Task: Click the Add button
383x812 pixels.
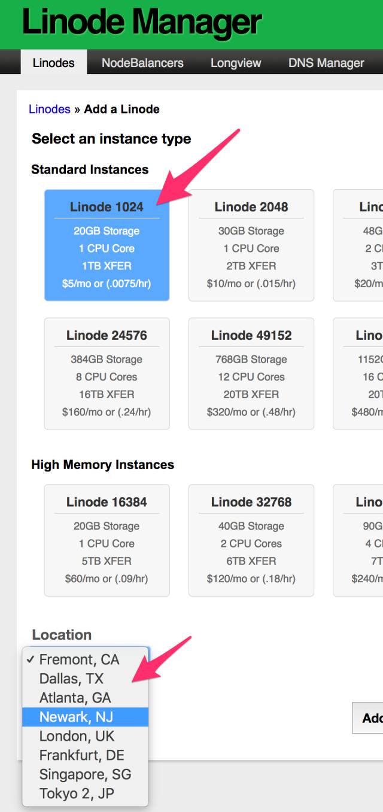Action: pyautogui.click(x=370, y=717)
